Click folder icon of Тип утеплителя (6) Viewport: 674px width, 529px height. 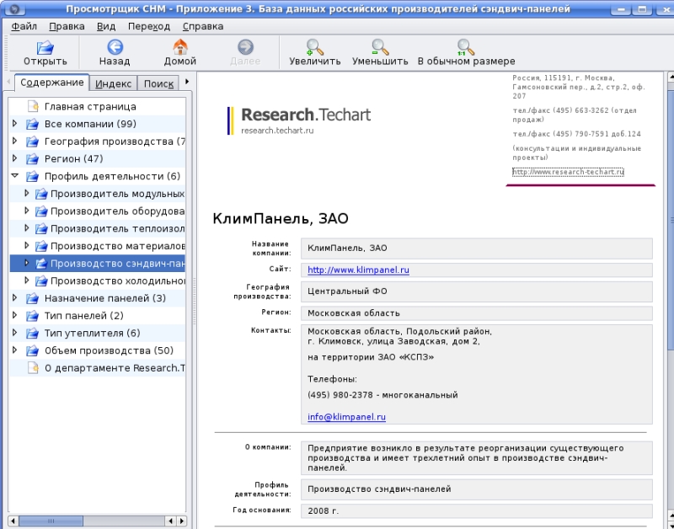32,333
